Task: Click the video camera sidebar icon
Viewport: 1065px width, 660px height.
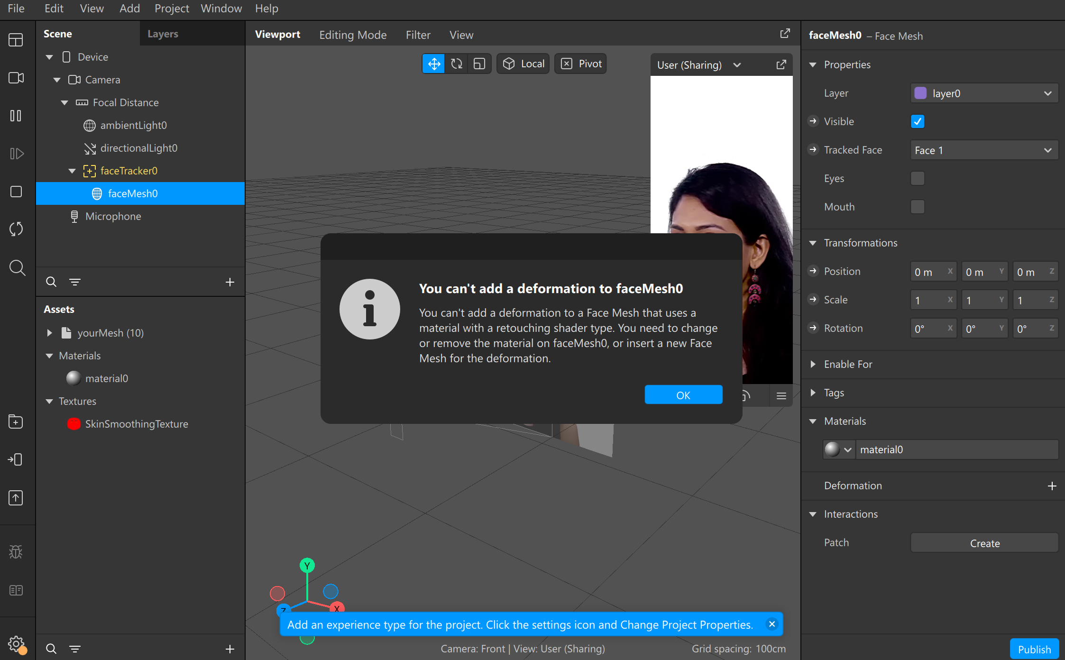Action: click(x=16, y=78)
